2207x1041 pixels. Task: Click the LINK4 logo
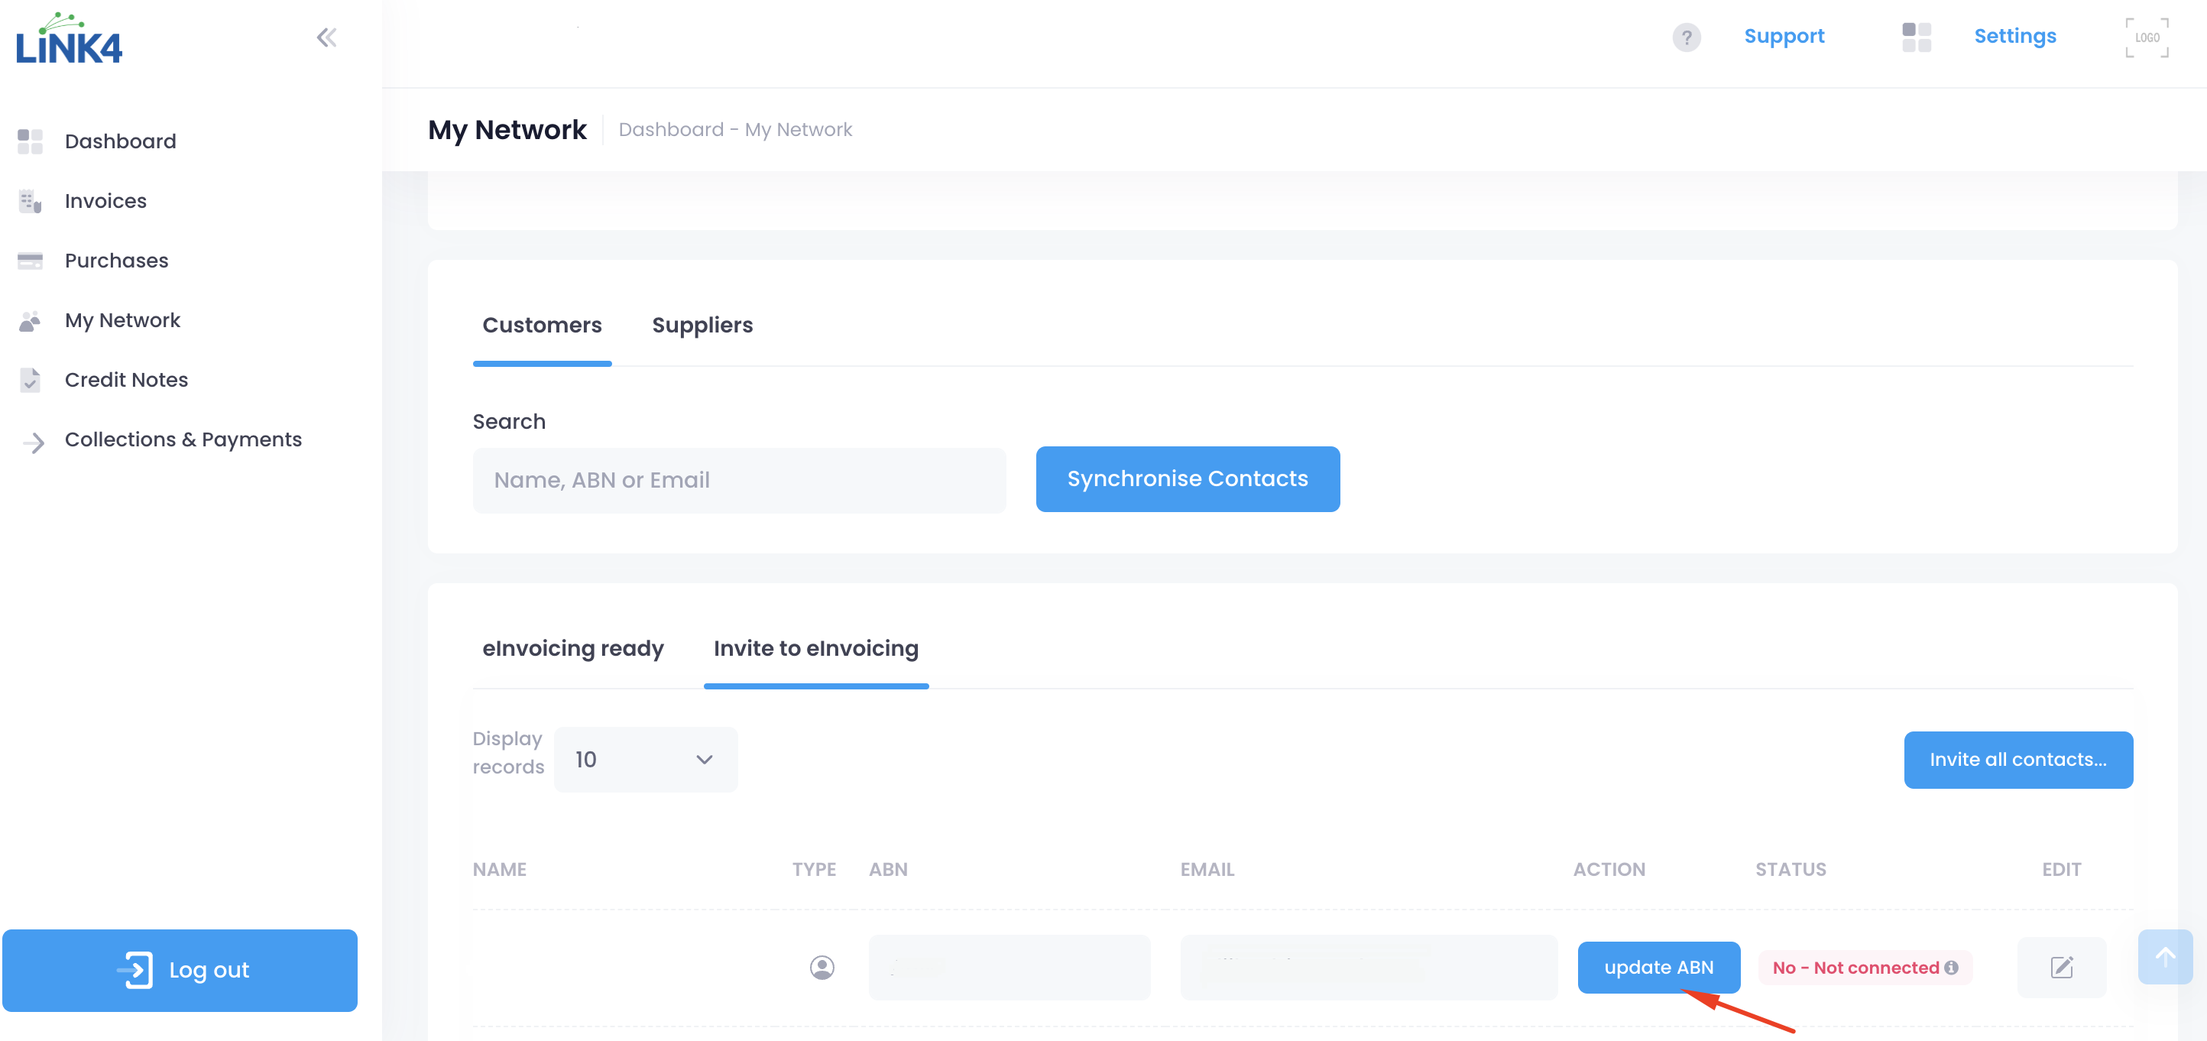pos(69,38)
